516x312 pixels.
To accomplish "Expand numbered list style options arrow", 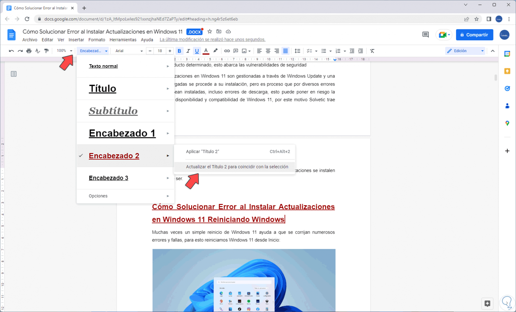I will (345, 51).
